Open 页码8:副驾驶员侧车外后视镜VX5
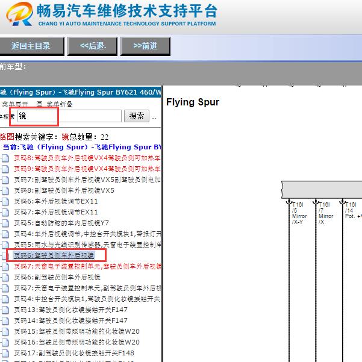 64,190
